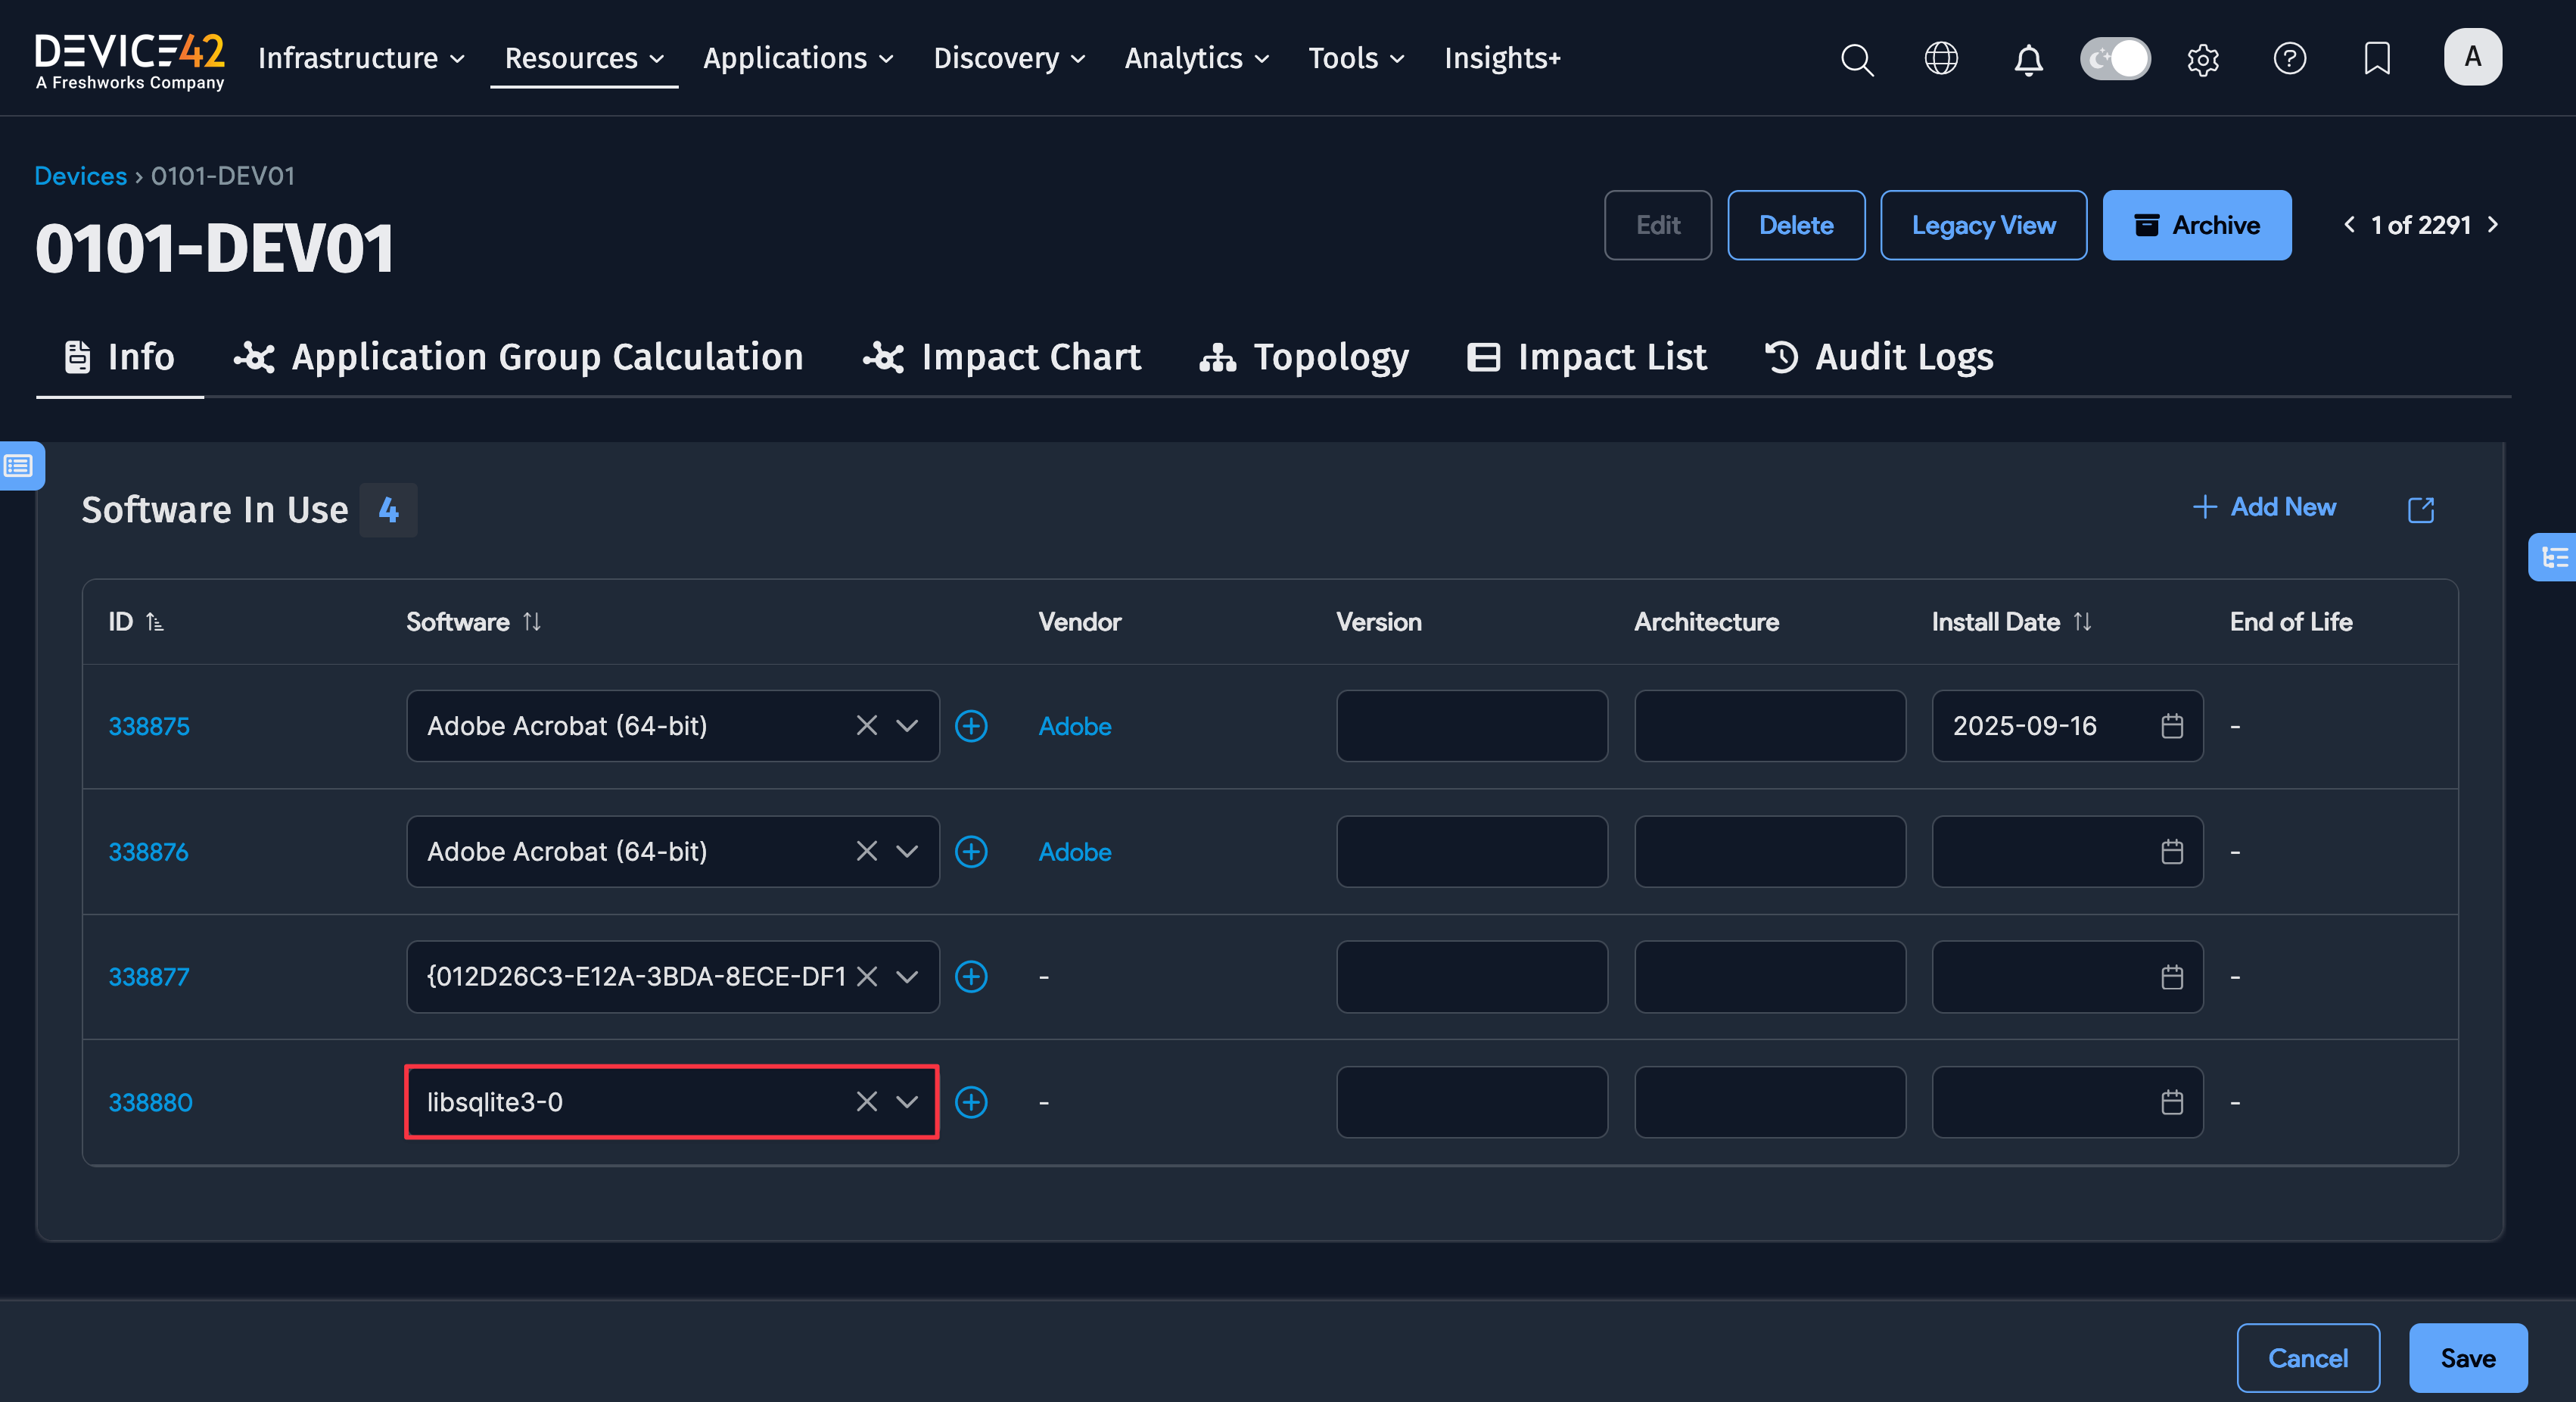This screenshot has height=1402, width=2576.
Task: Click plus icon beside libsqlite3-0 software
Action: click(971, 1102)
